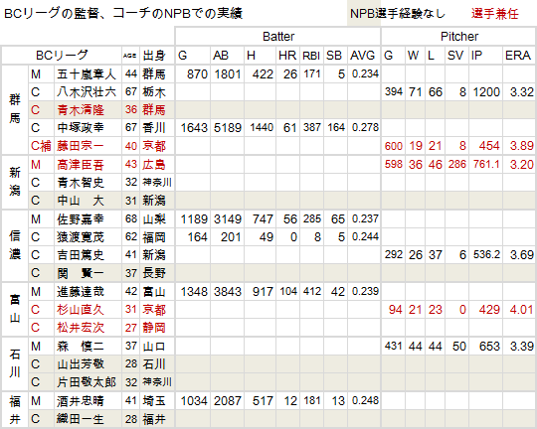Click innings pitched value 1200
Viewport: 537px width, 429px height.
pyautogui.click(x=486, y=92)
